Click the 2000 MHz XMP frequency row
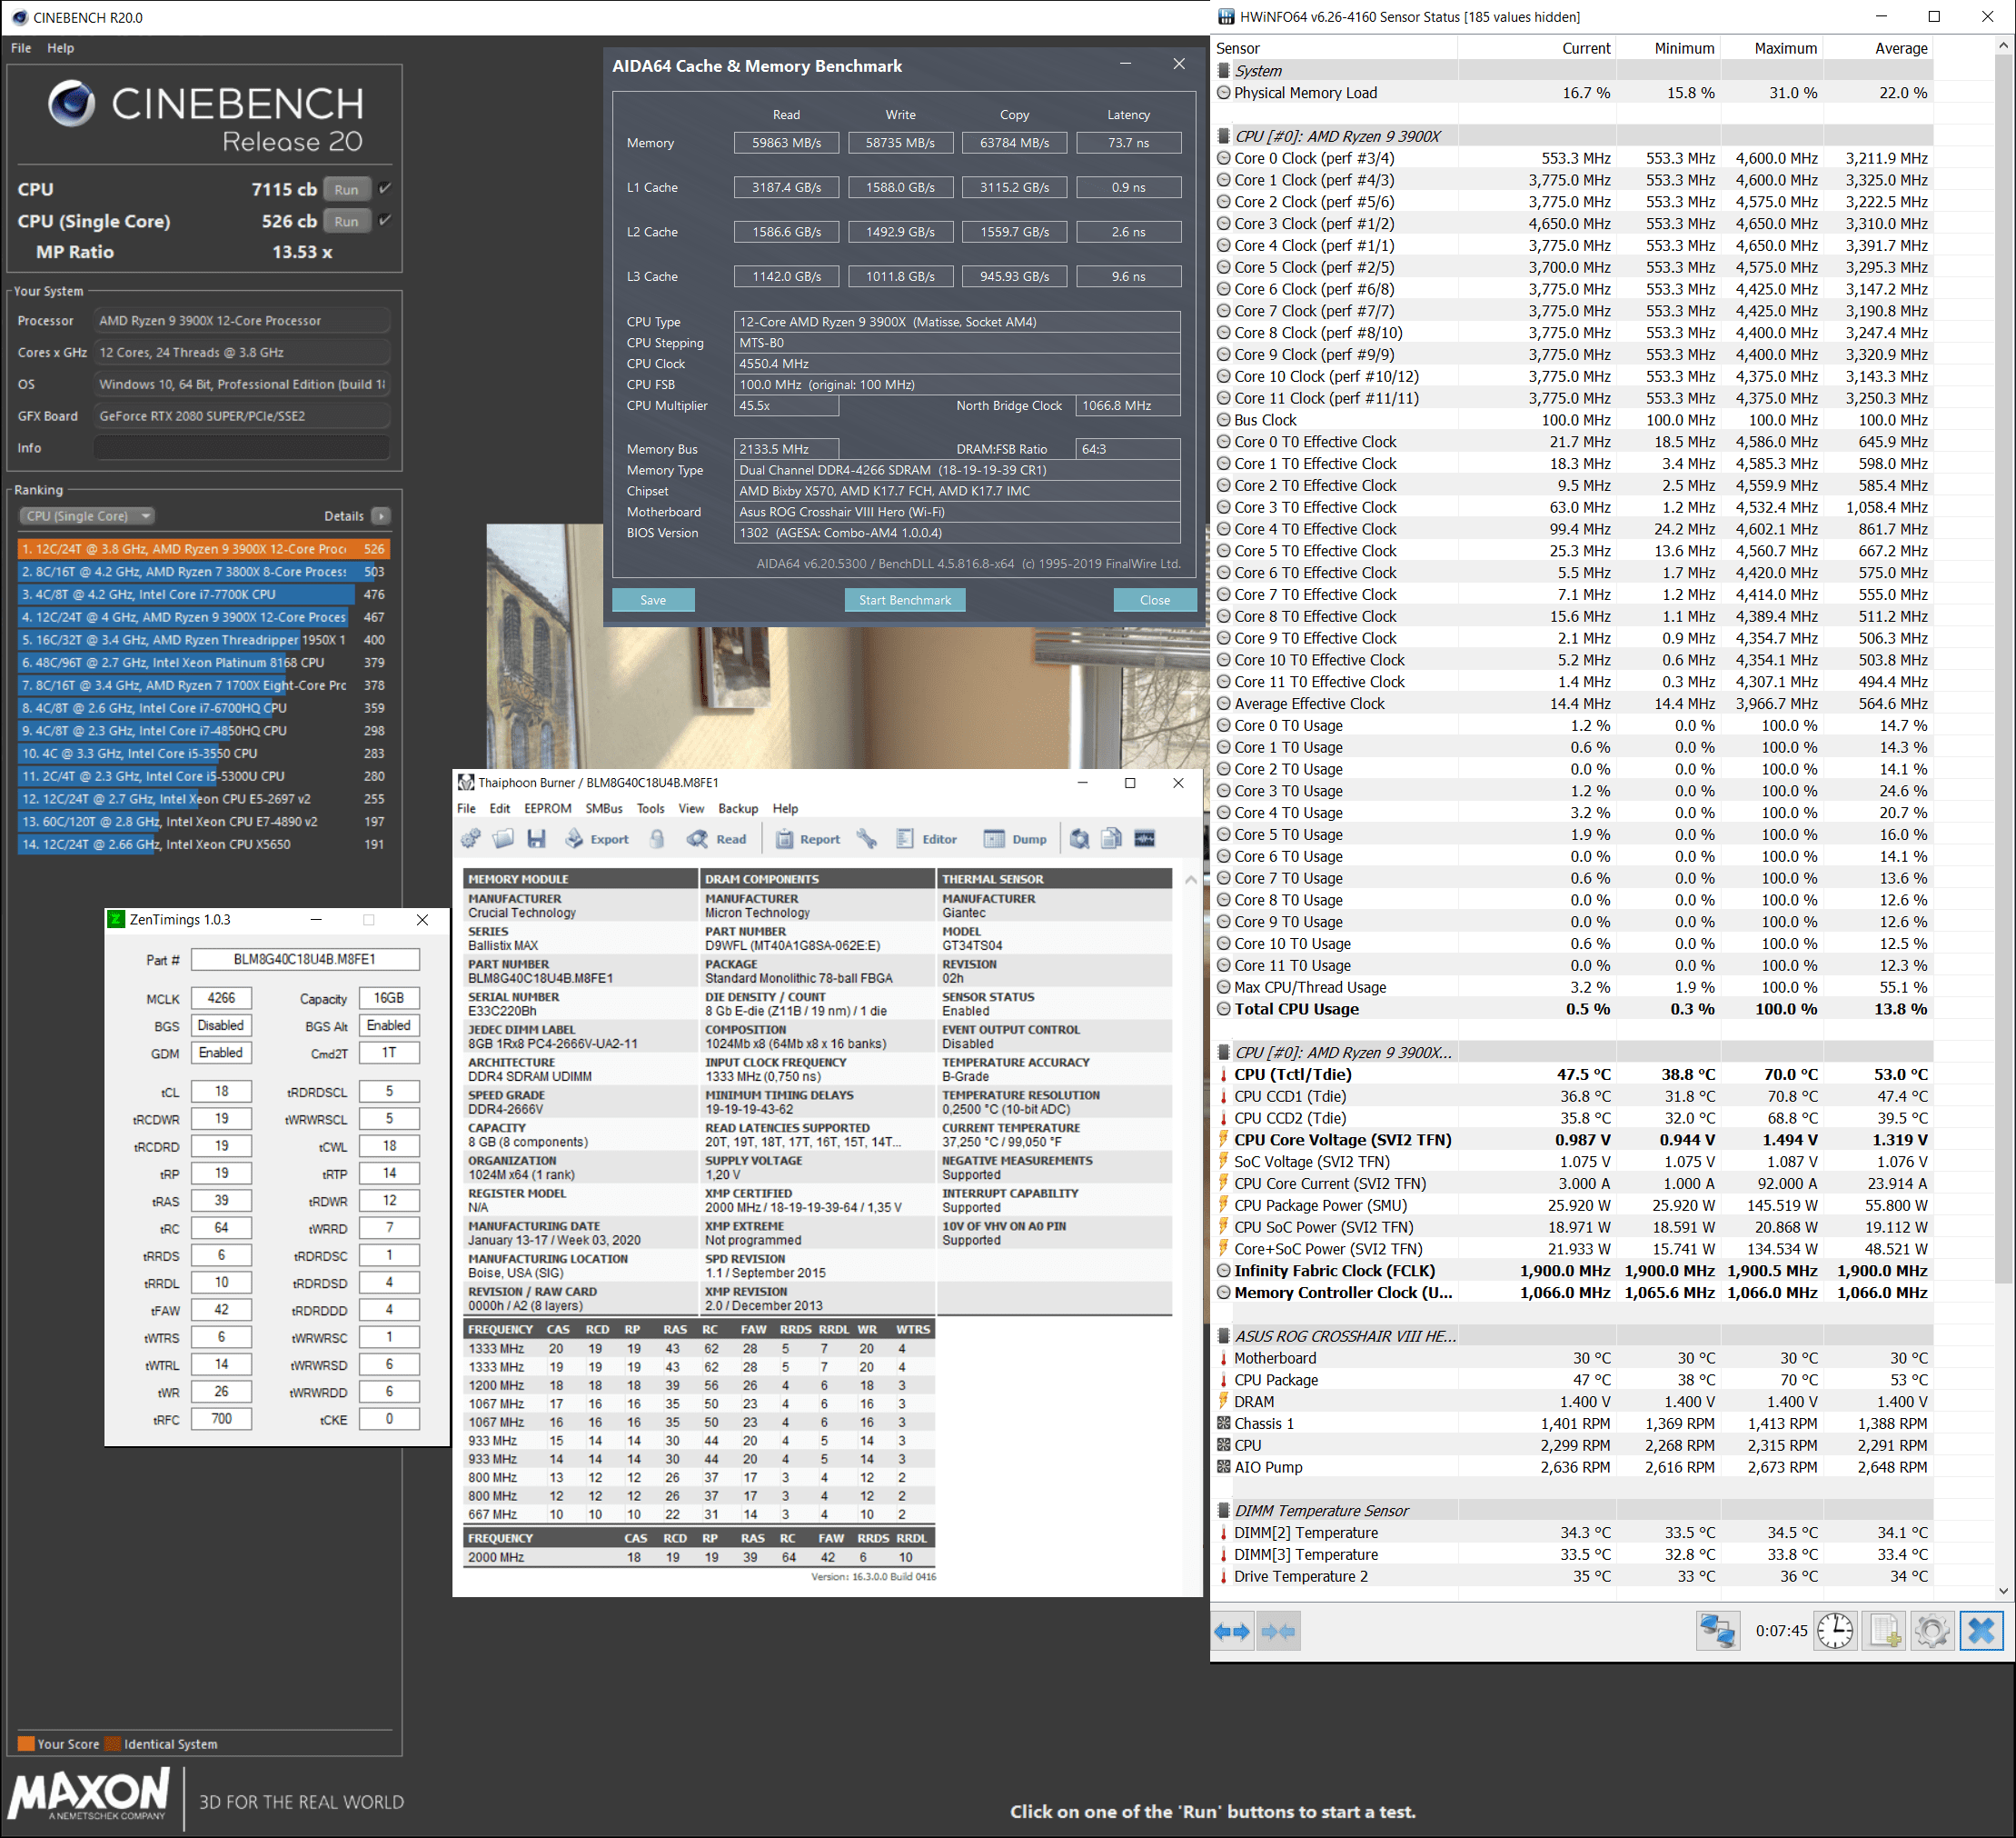This screenshot has width=2016, height=1838. pos(699,1557)
